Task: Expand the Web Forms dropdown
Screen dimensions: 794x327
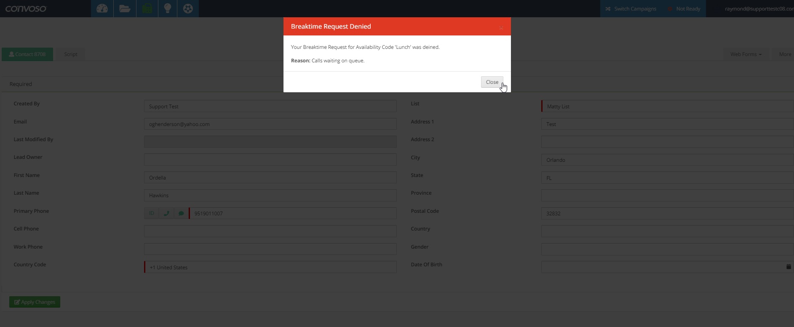Action: tap(746, 54)
